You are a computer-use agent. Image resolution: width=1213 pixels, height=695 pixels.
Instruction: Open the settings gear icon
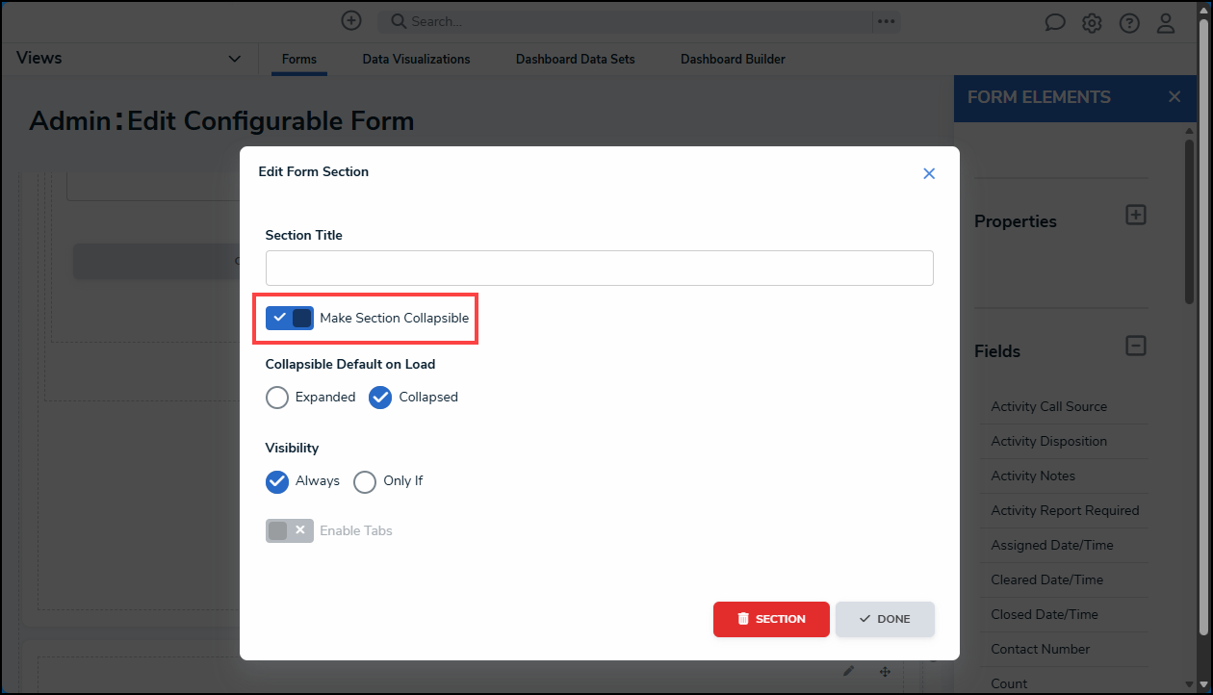pyautogui.click(x=1092, y=23)
